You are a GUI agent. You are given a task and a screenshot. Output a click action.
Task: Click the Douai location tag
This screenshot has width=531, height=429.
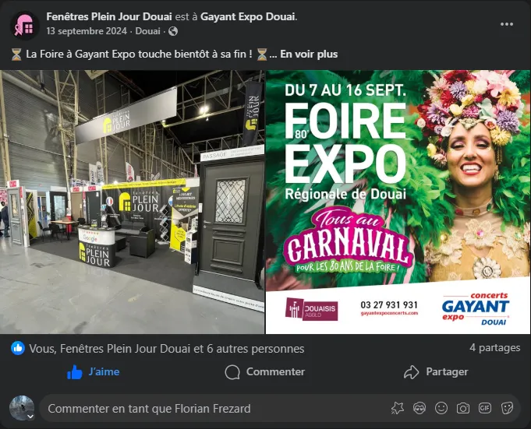147,31
